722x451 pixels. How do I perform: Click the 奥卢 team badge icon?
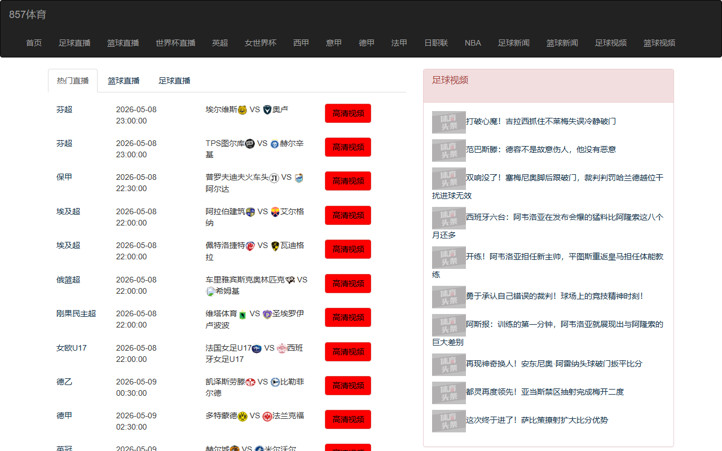tap(267, 110)
